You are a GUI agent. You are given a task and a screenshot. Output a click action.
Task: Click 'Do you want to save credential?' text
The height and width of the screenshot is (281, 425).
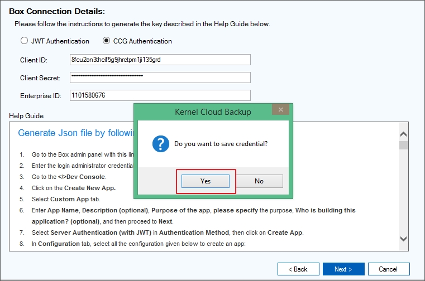click(221, 144)
